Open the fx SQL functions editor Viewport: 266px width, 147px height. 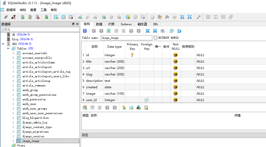(x=167, y=17)
